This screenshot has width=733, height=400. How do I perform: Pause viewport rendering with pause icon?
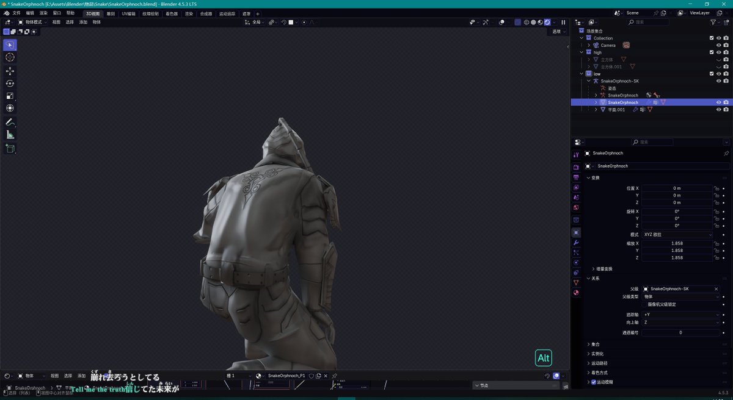click(x=563, y=22)
